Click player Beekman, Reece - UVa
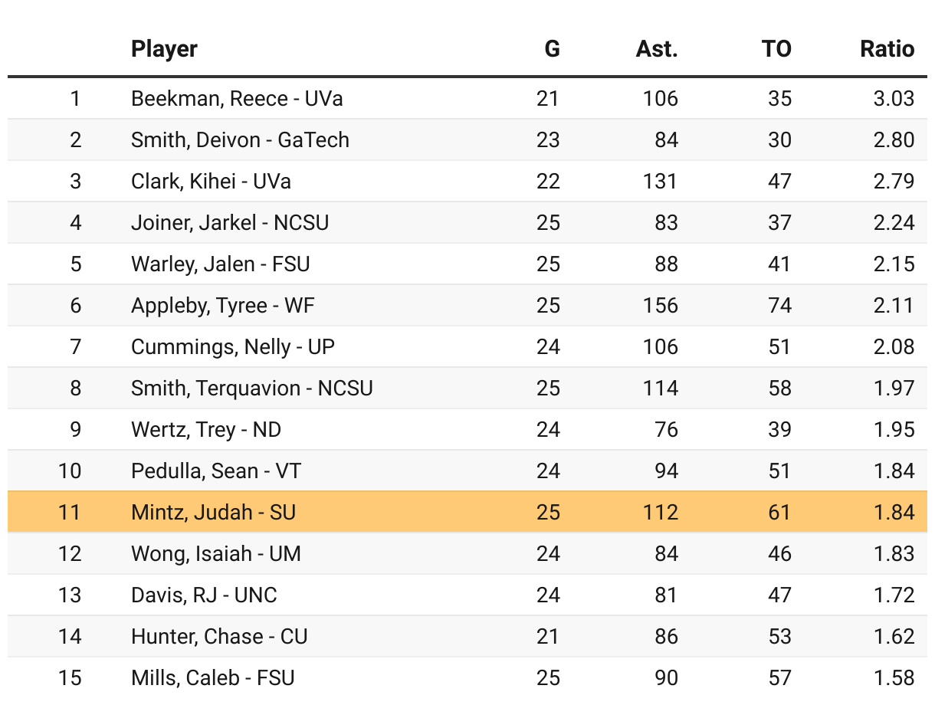This screenshot has width=935, height=705. 237,99
